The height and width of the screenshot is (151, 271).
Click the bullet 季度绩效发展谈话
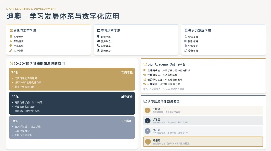25,107
